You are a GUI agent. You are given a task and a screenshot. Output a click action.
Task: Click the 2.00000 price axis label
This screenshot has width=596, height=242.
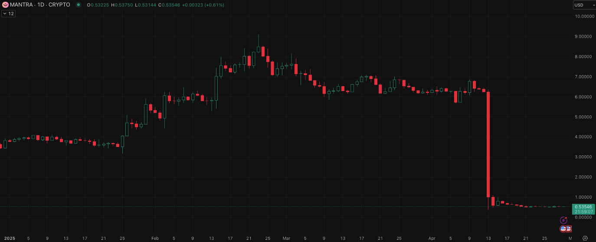[x=583, y=177]
